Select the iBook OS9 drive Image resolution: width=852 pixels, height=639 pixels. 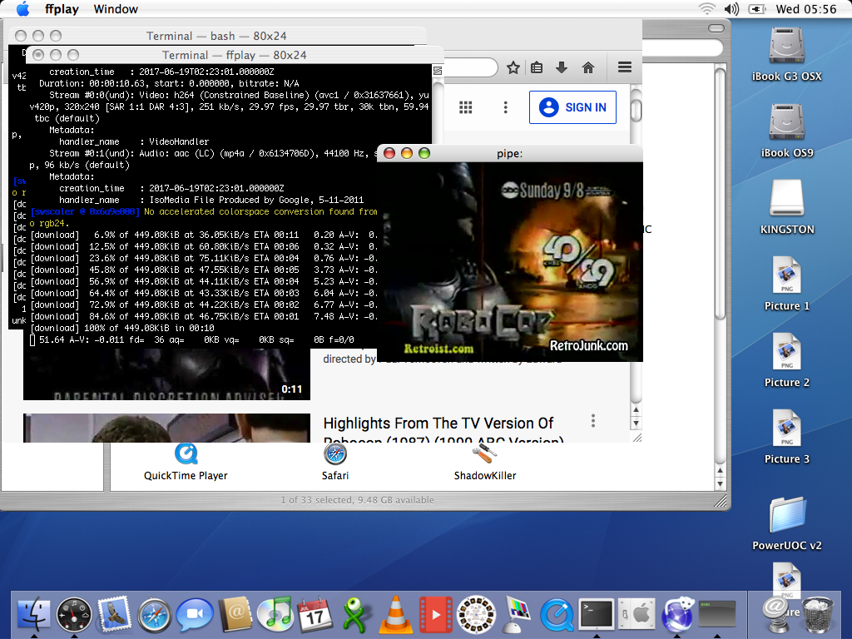coord(786,131)
